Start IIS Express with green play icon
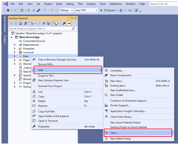 101,11
